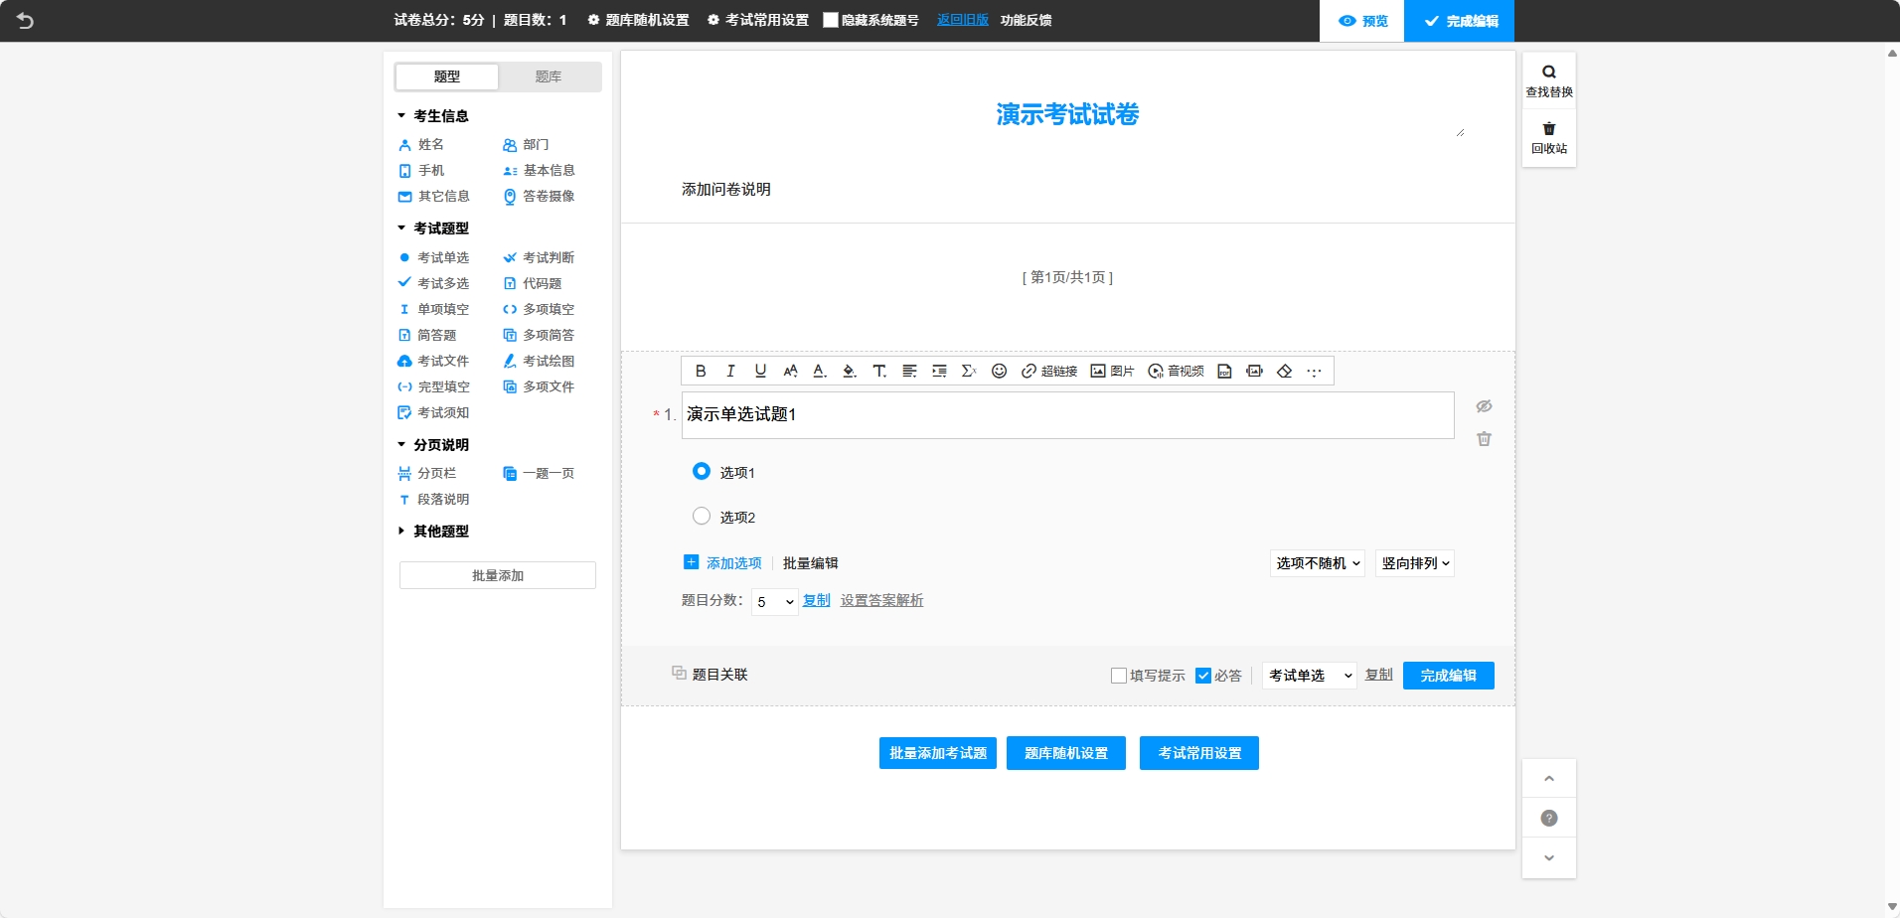This screenshot has height=918, width=1900.
Task: Open 考试常用设置 in top bar
Action: point(758,20)
